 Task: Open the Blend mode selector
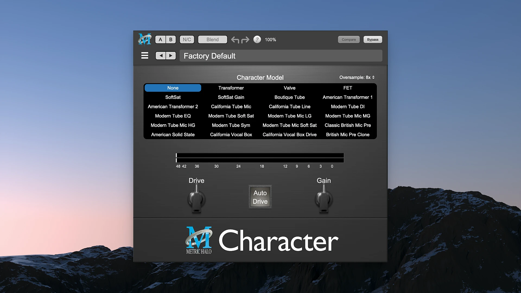pyautogui.click(x=212, y=39)
